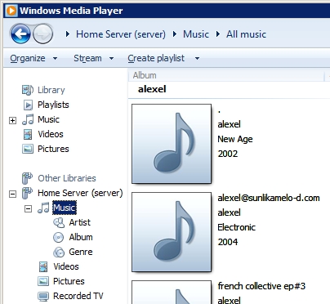Click album title french collective ep#3
This screenshot has height=304, width=330.
click(x=261, y=286)
